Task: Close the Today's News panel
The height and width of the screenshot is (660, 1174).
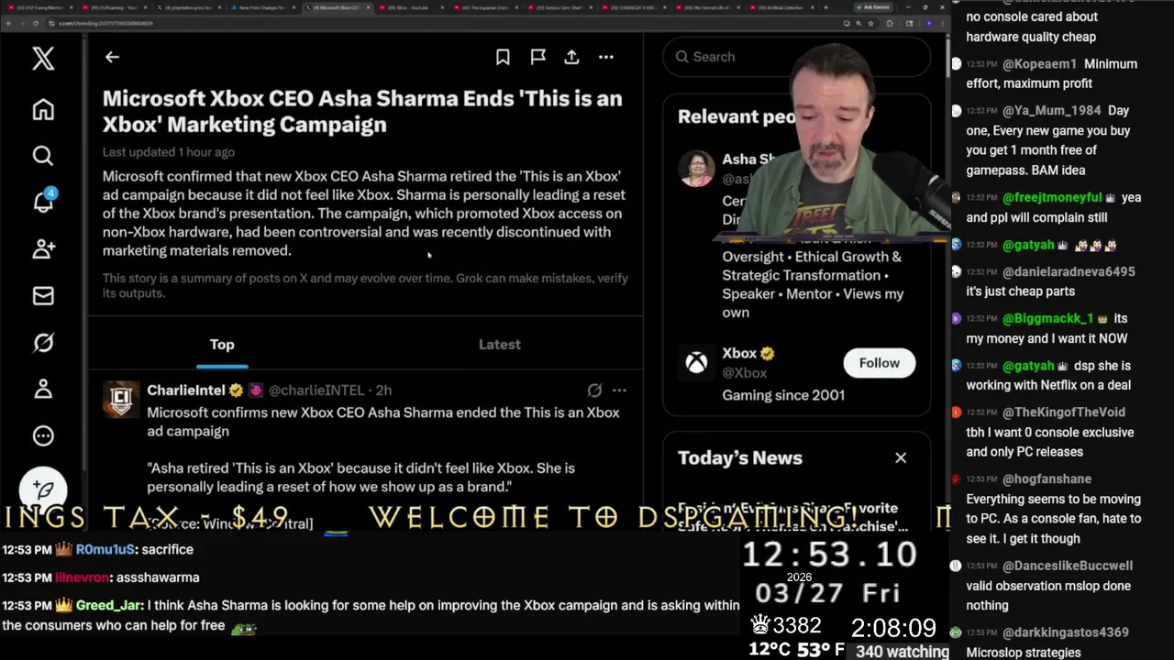Action: pyautogui.click(x=901, y=457)
